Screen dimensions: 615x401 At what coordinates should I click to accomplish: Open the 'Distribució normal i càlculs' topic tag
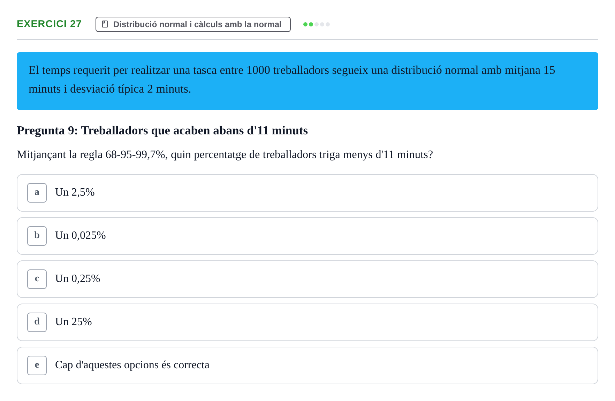point(193,24)
